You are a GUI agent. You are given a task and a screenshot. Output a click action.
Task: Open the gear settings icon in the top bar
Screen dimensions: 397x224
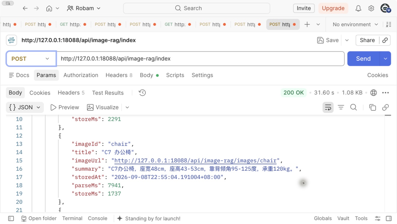point(371,8)
